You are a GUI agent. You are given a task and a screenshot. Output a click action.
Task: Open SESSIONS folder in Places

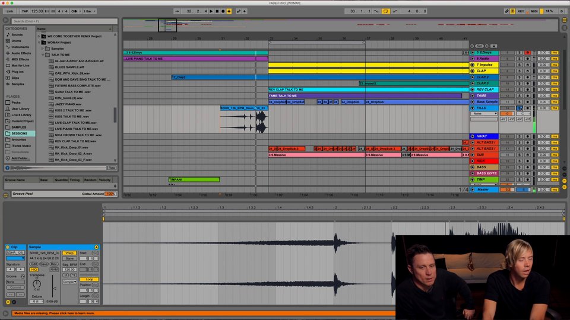click(x=19, y=133)
